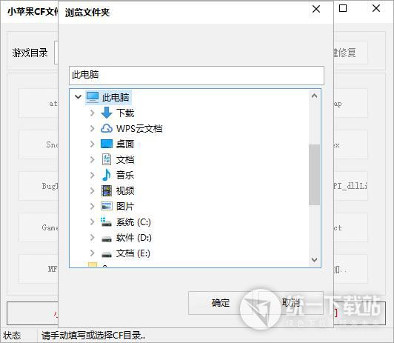The image size is (394, 343).
Task: Select the 软件 (D:) tree item
Action: tap(127, 238)
